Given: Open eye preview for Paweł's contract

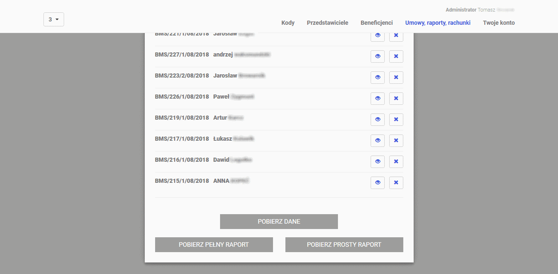Looking at the screenshot, I should pyautogui.click(x=378, y=99).
